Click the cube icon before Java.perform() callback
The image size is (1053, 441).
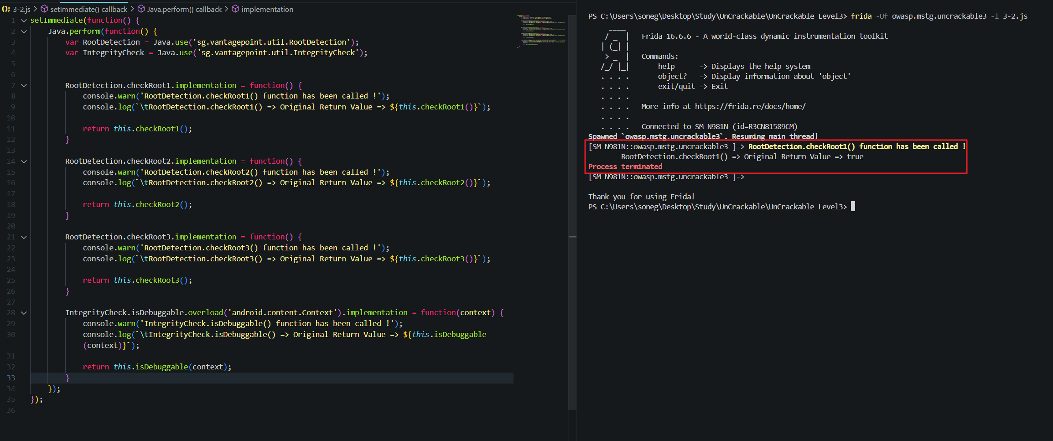click(x=141, y=9)
